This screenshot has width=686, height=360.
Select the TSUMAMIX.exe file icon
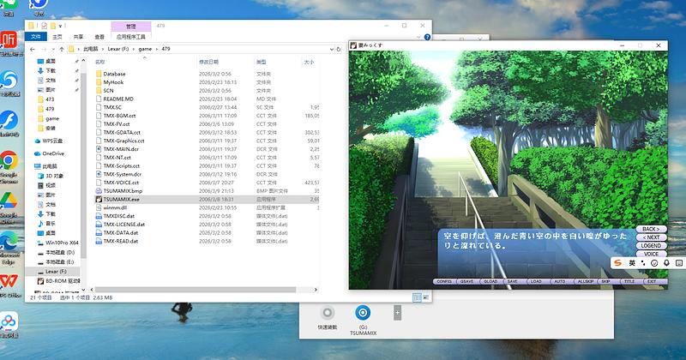click(99, 198)
